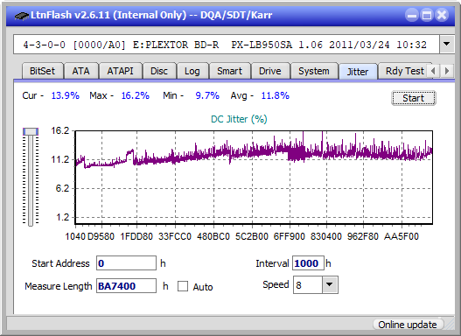Click the Start Address label
The width and height of the screenshot is (461, 336).
coord(60,263)
